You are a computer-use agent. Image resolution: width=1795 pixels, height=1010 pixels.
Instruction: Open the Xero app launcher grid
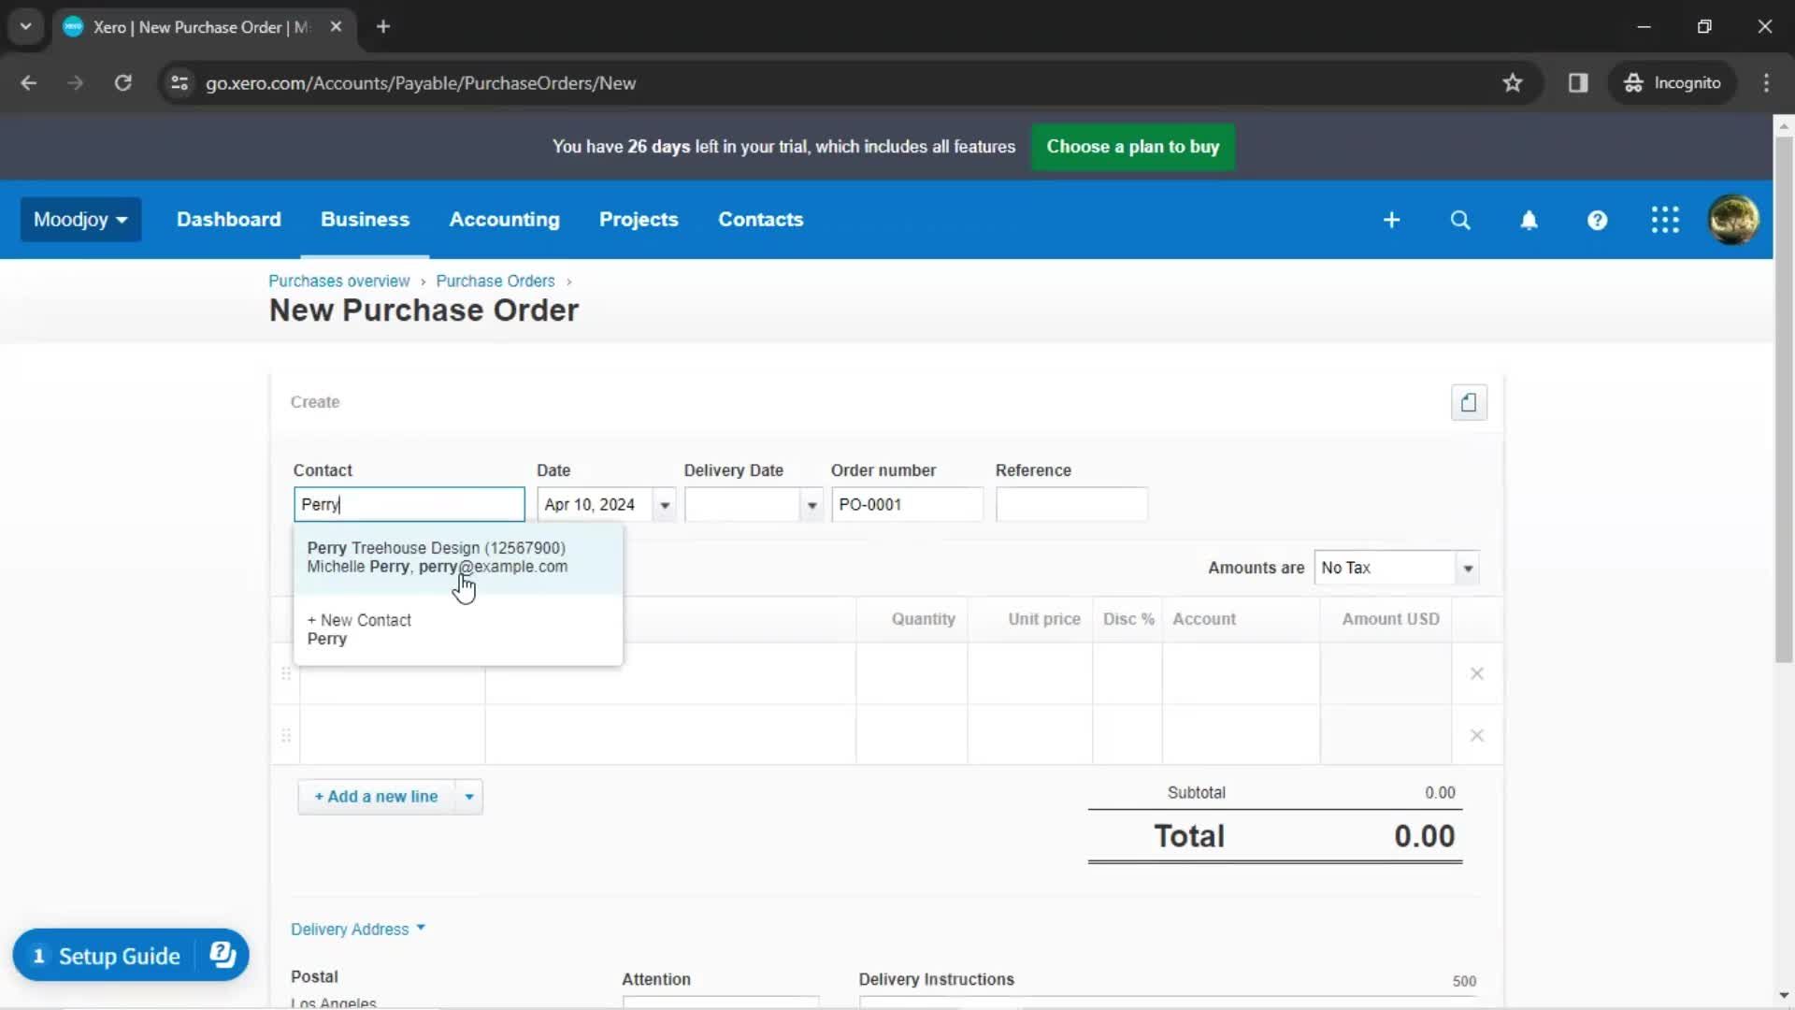point(1665,220)
